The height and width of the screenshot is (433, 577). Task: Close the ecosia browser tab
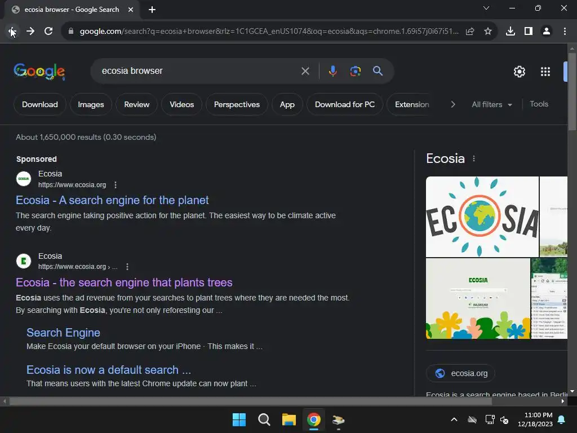click(131, 10)
